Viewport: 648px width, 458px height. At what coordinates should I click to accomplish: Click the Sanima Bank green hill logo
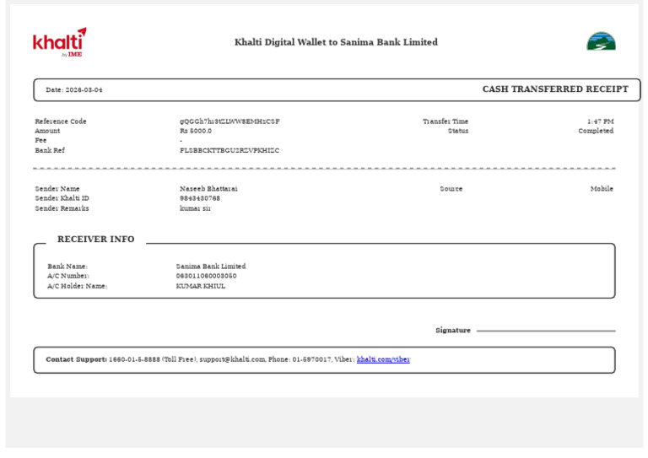click(x=601, y=40)
